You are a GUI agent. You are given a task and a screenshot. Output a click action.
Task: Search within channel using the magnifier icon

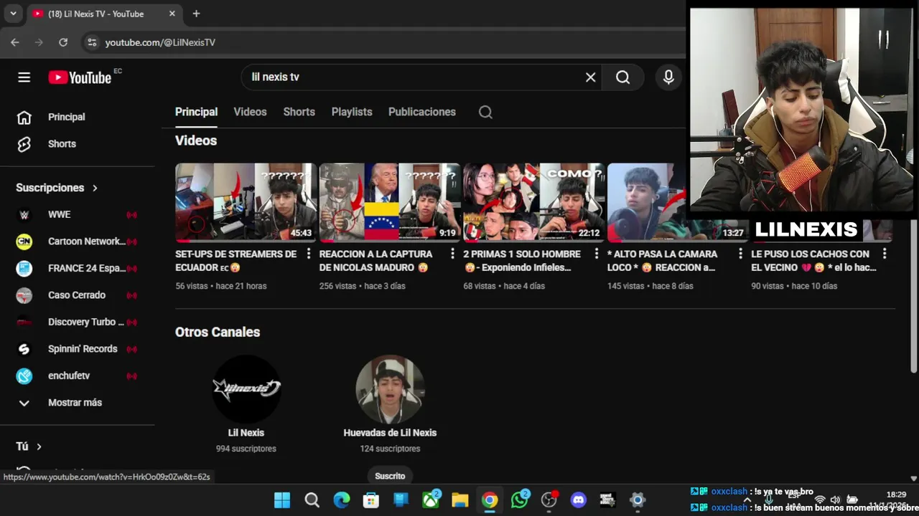485,112
